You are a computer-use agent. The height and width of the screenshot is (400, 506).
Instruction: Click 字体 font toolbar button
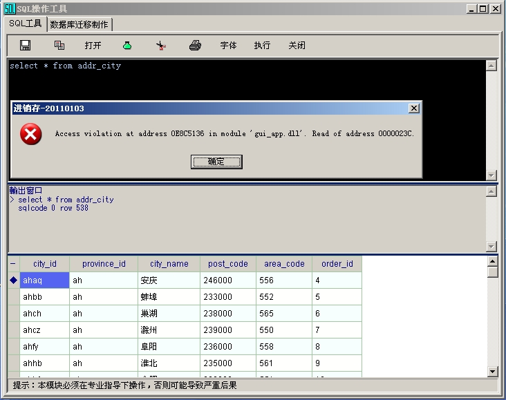tap(228, 46)
